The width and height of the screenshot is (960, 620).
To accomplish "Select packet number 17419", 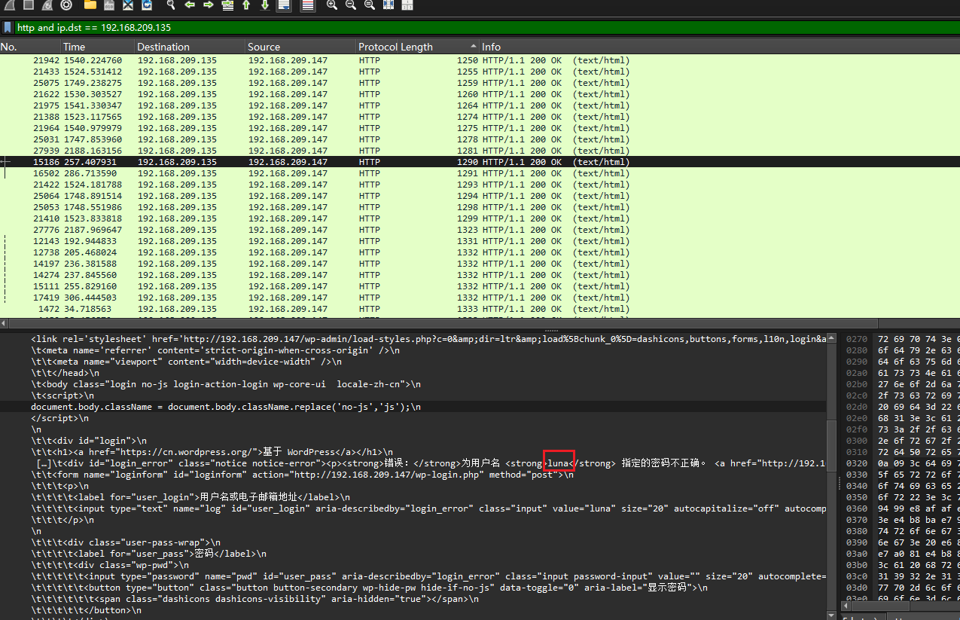I will pos(480,298).
